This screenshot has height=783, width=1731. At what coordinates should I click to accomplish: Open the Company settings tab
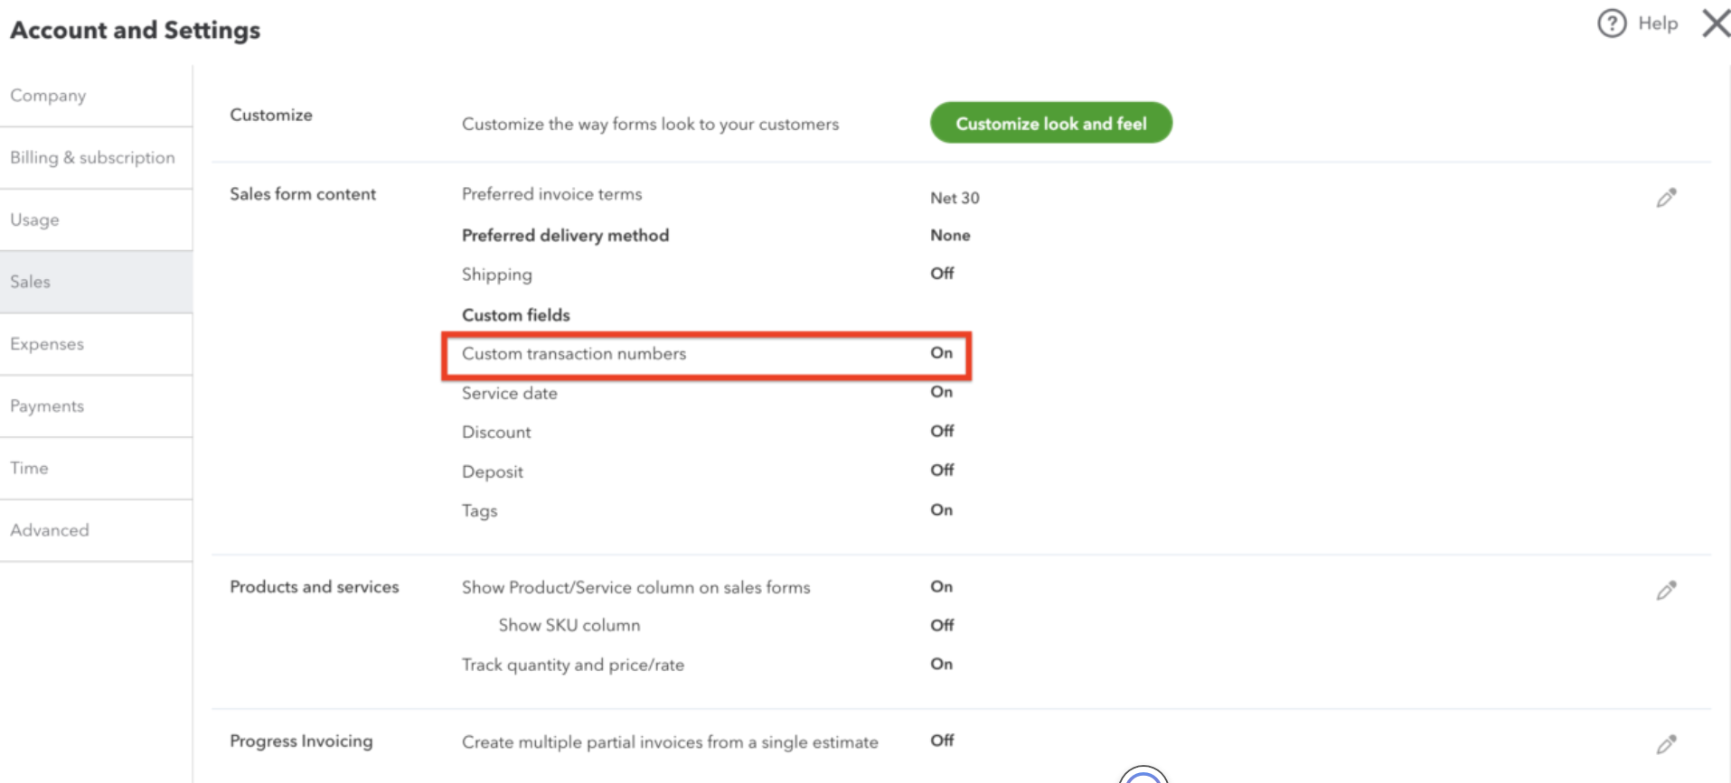click(x=96, y=96)
